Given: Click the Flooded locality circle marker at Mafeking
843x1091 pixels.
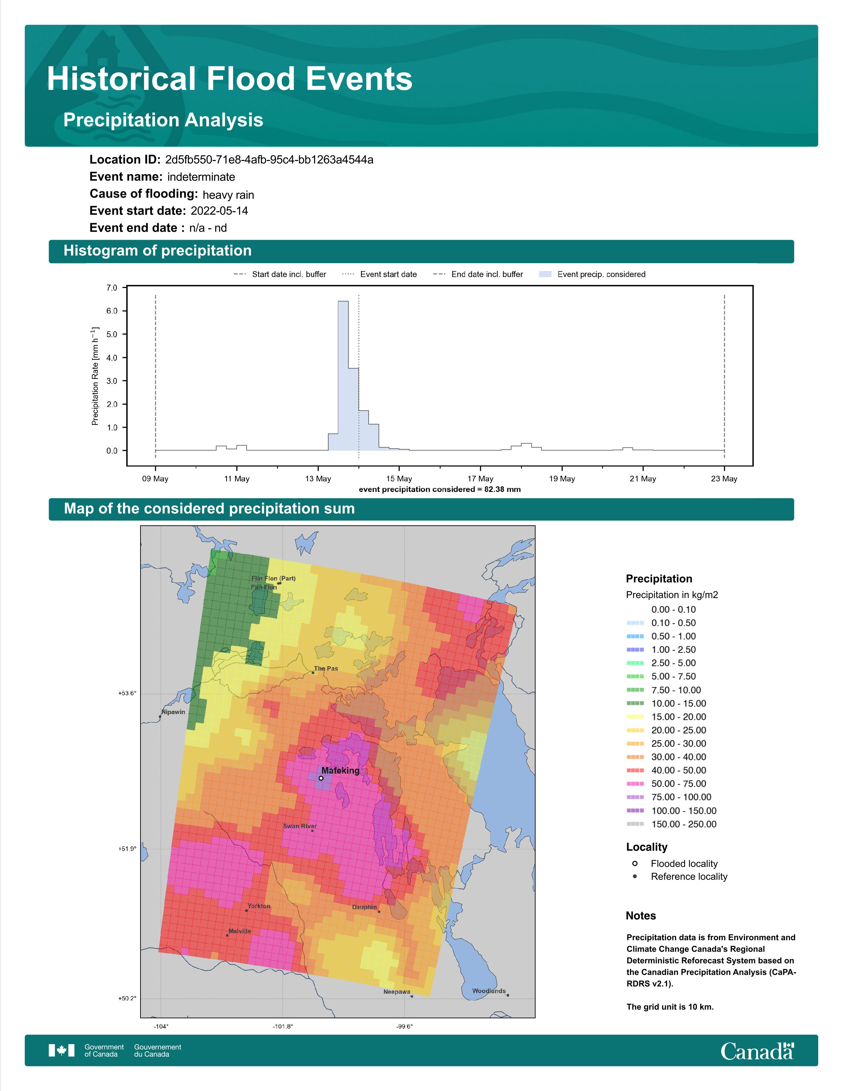Looking at the screenshot, I should click(321, 778).
